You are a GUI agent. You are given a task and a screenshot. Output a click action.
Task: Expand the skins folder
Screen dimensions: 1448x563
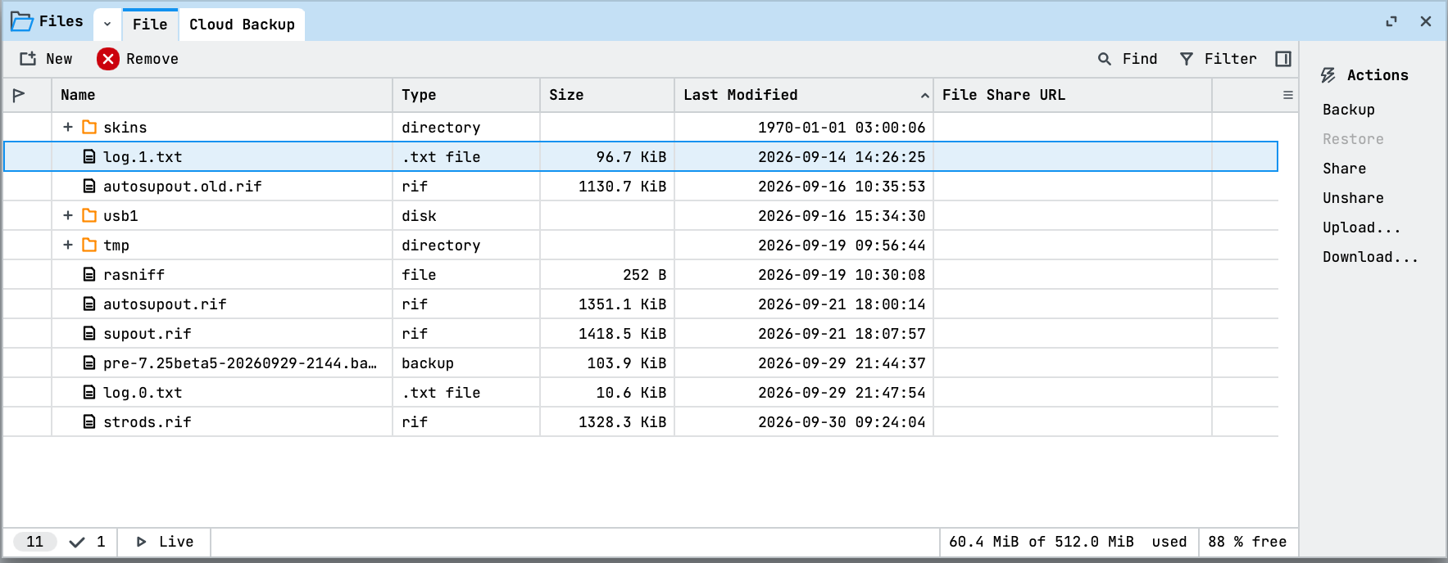(x=68, y=127)
